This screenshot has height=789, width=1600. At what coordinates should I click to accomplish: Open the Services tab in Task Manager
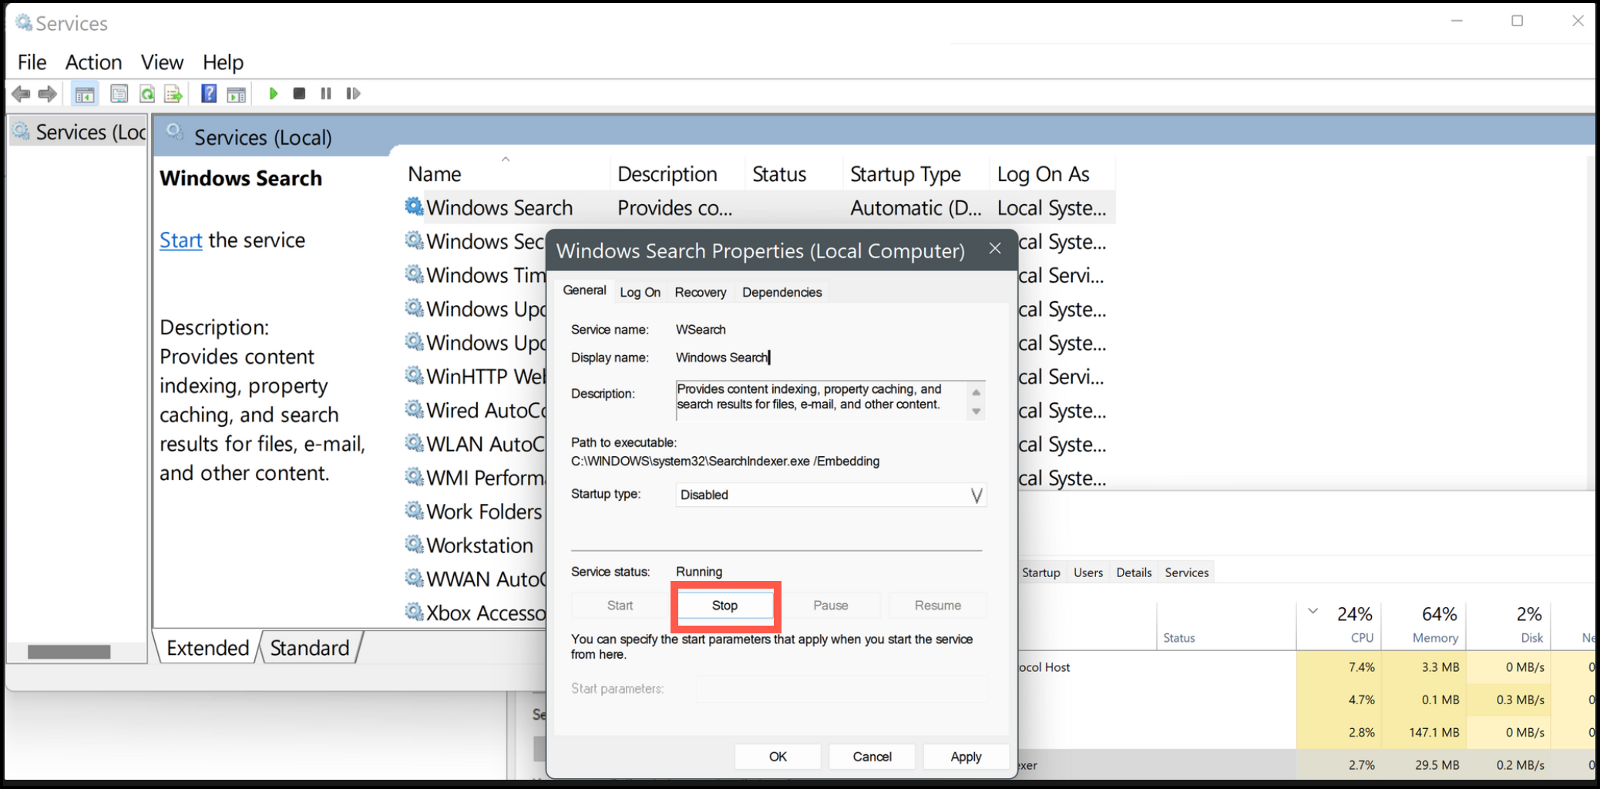pos(1186,572)
